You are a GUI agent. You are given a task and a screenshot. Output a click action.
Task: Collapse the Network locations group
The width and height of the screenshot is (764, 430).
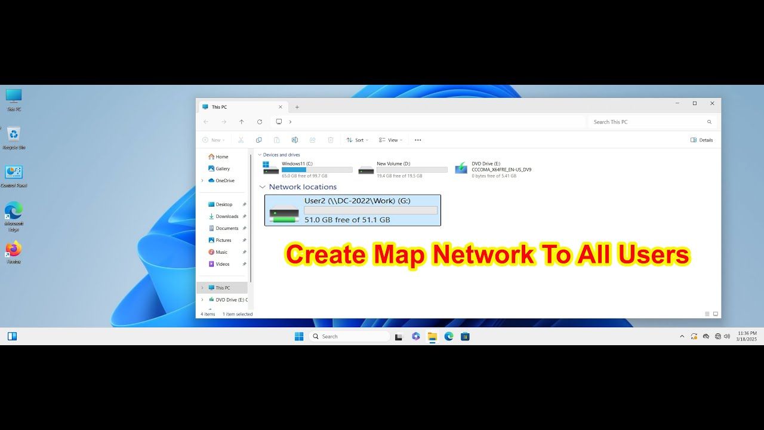tap(262, 187)
